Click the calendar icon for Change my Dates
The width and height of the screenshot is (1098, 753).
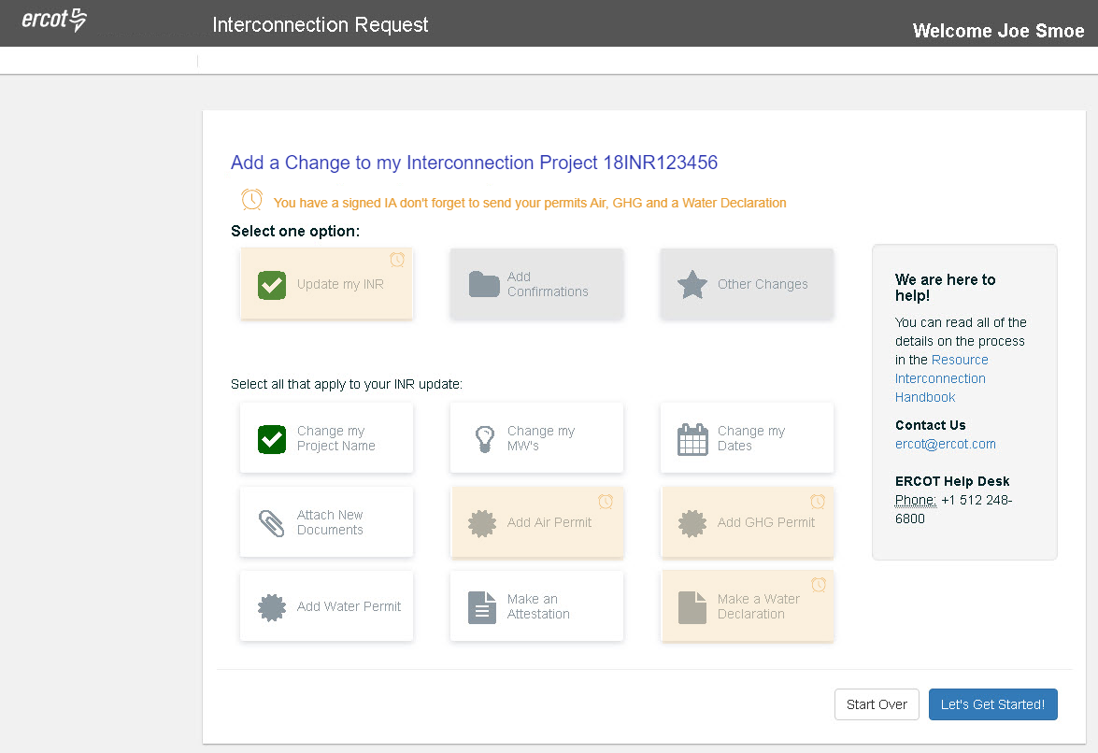pyautogui.click(x=692, y=439)
